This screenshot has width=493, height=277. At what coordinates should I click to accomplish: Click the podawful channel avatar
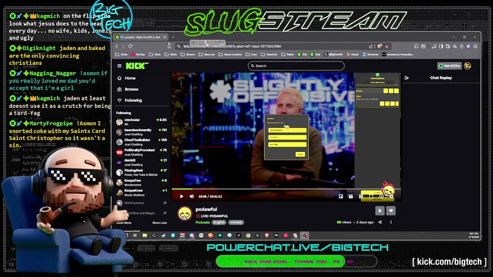[185, 214]
